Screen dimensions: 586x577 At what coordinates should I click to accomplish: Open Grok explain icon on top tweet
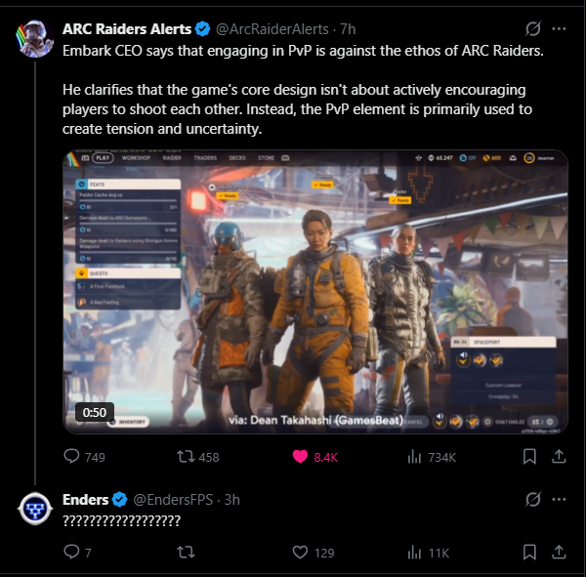pos(533,28)
